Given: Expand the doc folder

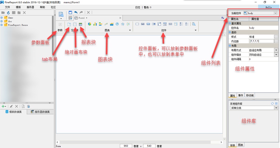Looking at the screenshot, I should pyautogui.click(x=2, y=21).
